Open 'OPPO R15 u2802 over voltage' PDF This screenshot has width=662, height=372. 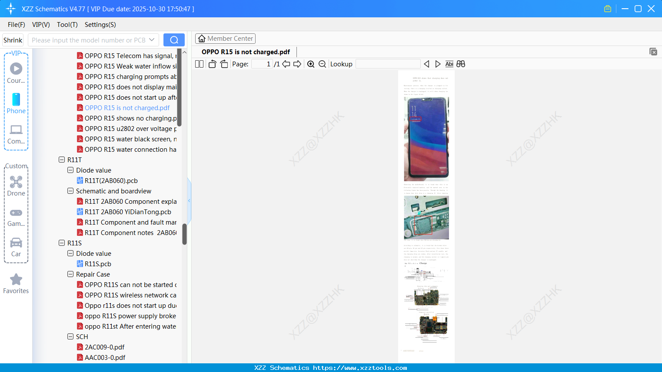(x=127, y=128)
